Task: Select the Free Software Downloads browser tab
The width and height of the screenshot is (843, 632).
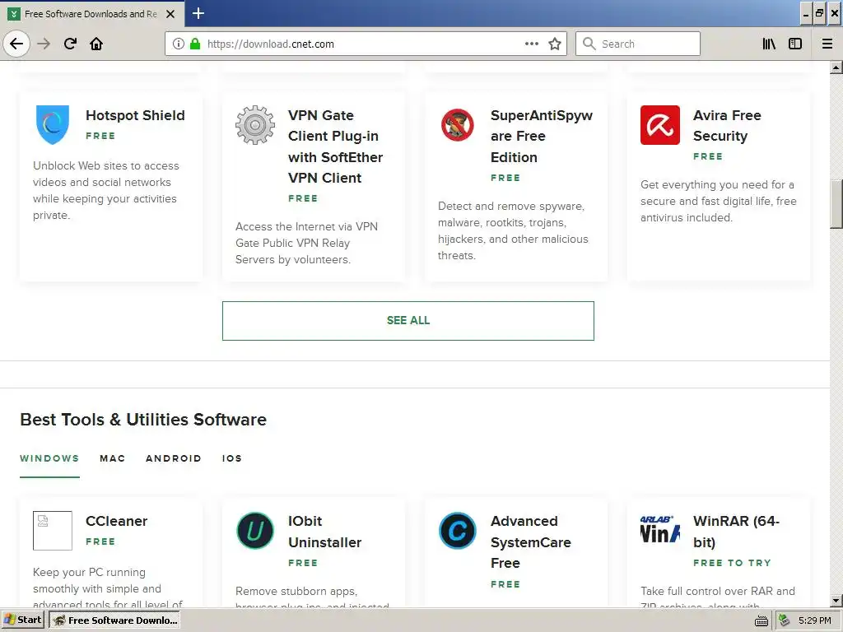Action: click(x=91, y=14)
